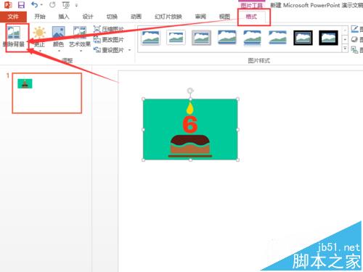Expand the Corrections dropdown arrow
Screen dimensions: 363x272
[x=40, y=51]
